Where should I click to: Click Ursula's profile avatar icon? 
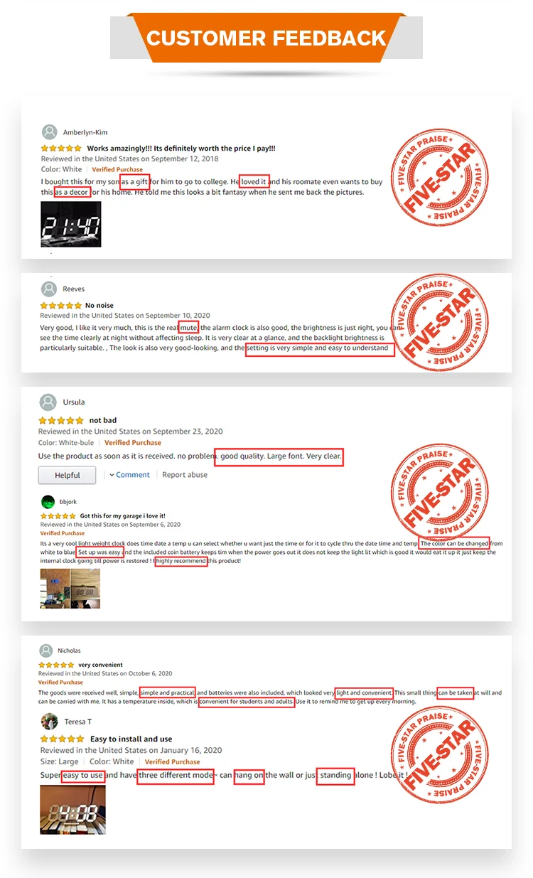coord(48,402)
